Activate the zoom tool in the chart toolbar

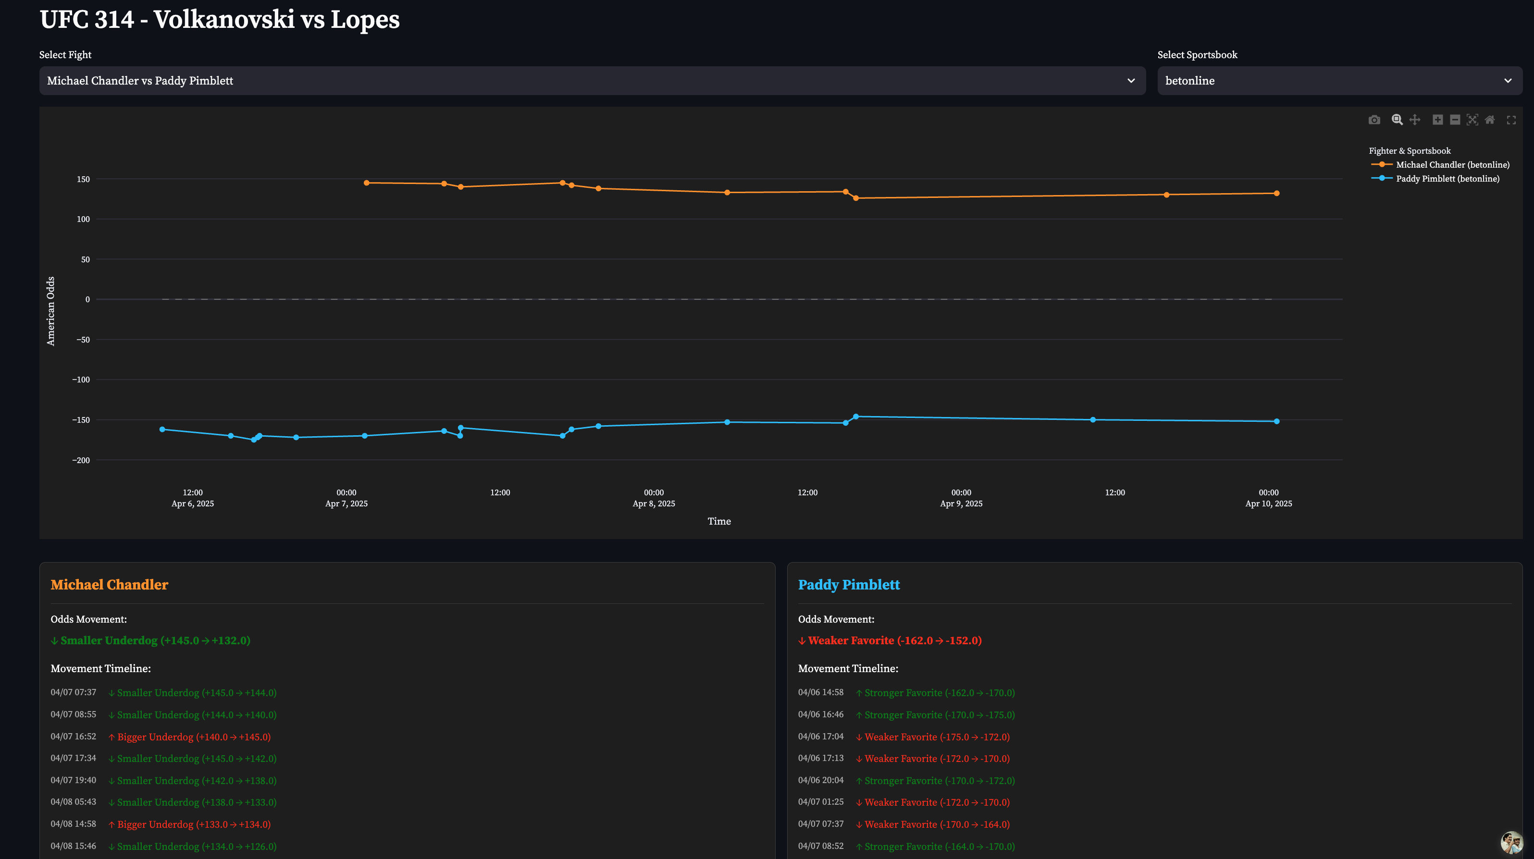pos(1396,120)
